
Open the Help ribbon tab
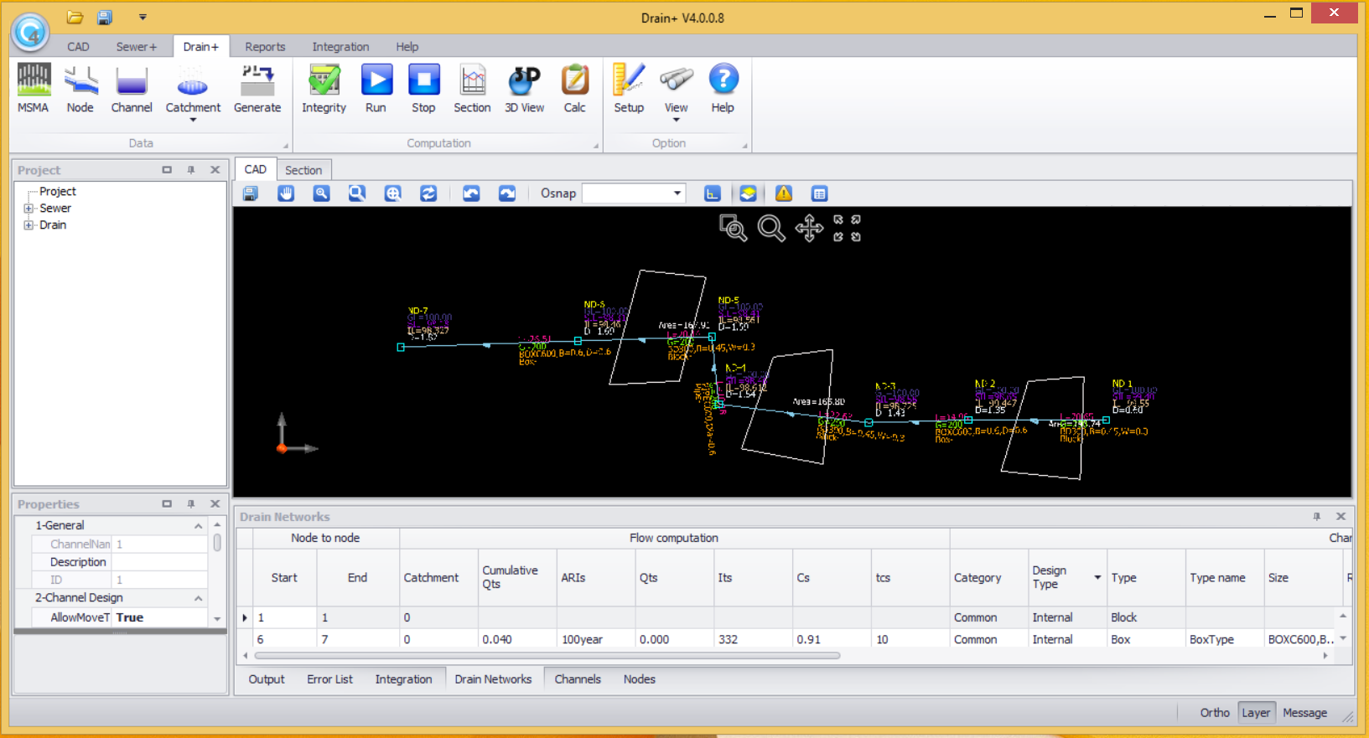pyautogui.click(x=407, y=47)
